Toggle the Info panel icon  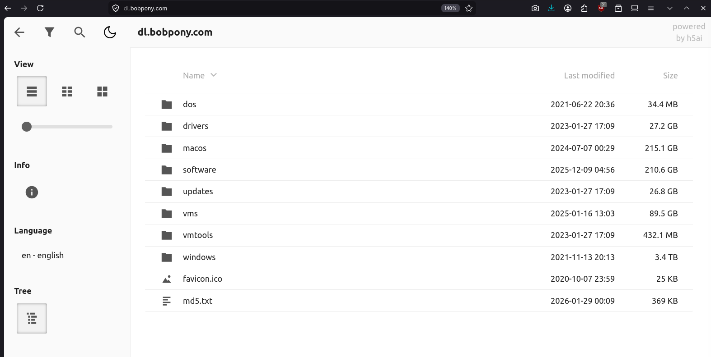click(x=32, y=192)
